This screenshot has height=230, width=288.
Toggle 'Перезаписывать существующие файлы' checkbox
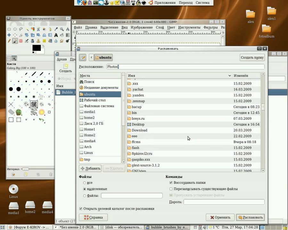171,189
